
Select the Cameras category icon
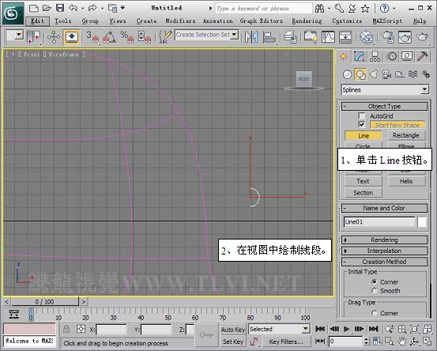click(x=386, y=74)
